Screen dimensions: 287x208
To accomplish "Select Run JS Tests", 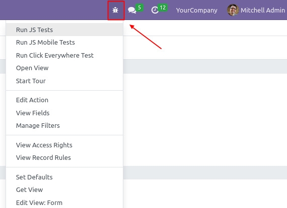I will click(x=64, y=30).
